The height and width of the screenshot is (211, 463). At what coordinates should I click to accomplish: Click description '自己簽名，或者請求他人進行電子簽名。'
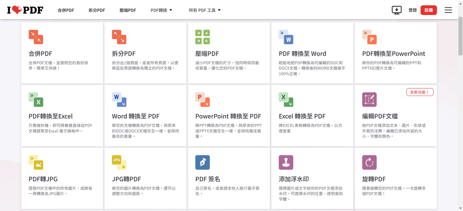(x=227, y=191)
